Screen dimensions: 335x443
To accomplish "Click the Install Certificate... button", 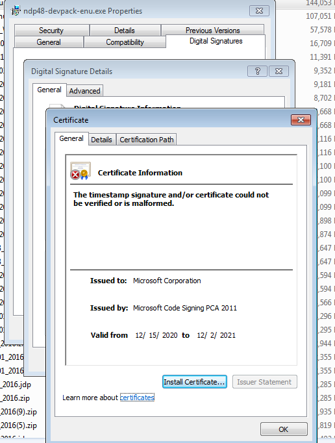I will tap(195, 382).
